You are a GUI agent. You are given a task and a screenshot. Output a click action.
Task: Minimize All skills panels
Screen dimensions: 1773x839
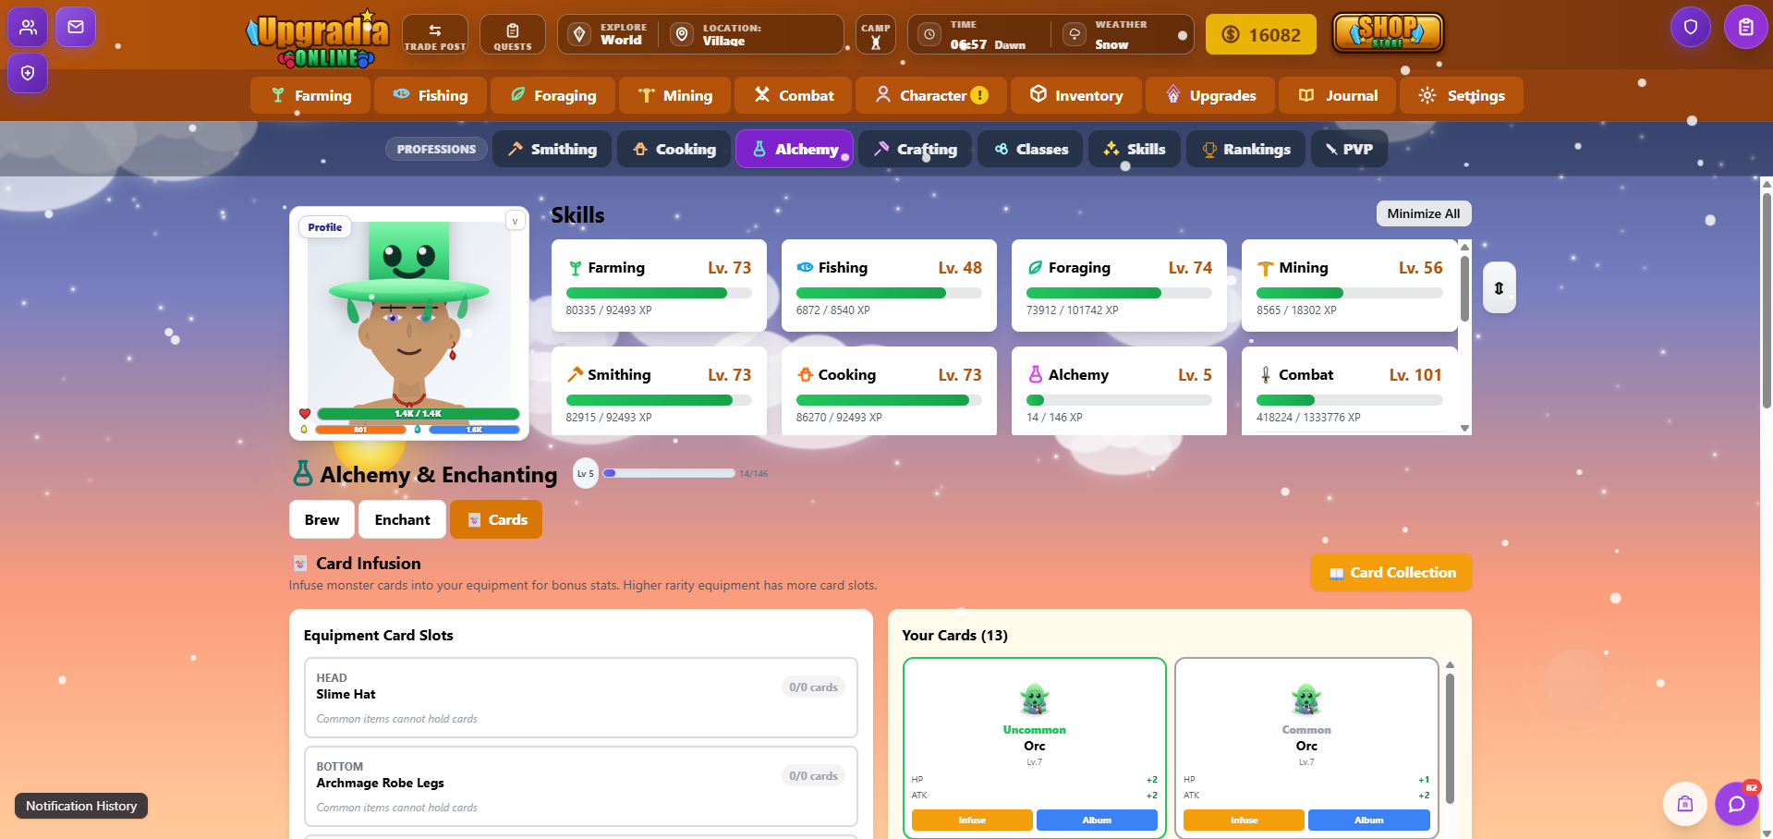pyautogui.click(x=1423, y=213)
